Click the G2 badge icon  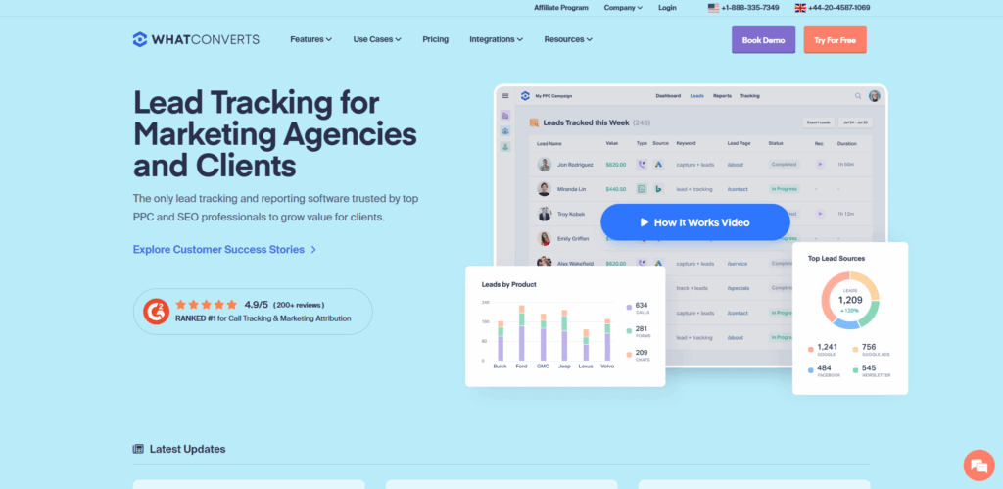(155, 311)
